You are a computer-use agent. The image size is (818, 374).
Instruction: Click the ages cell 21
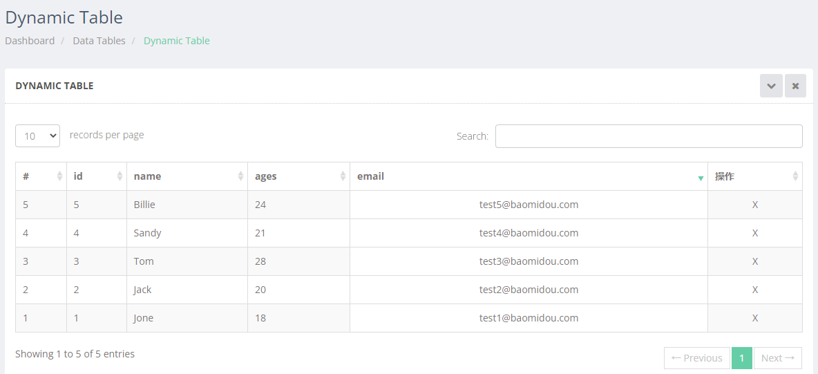pos(299,233)
